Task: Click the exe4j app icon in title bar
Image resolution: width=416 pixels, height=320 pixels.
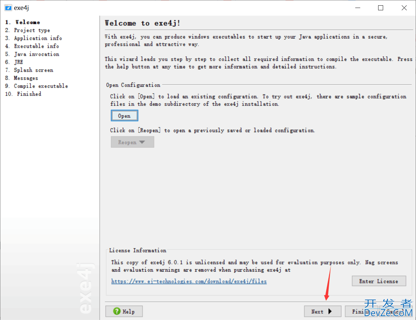Action: coord(8,8)
